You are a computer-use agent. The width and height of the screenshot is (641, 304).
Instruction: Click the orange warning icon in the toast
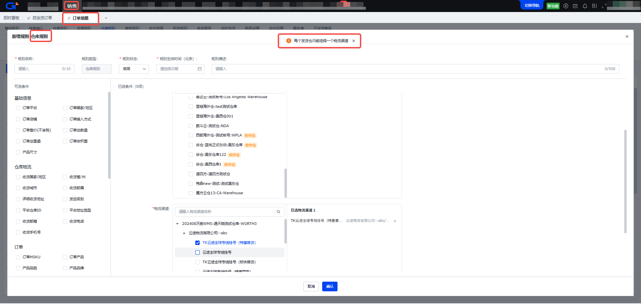coord(289,41)
